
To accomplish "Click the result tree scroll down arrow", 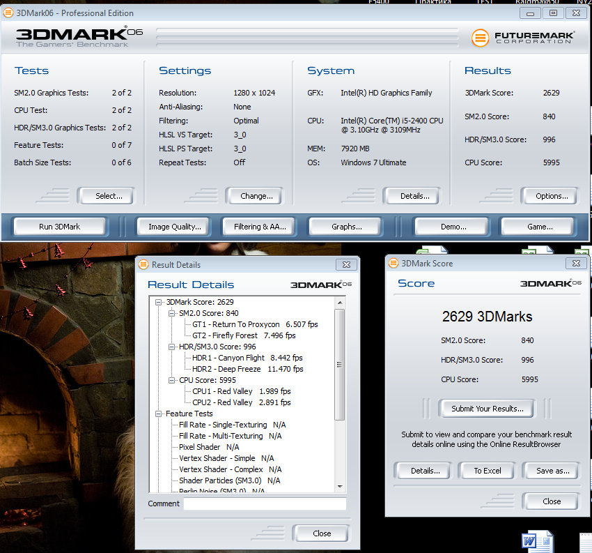I will (x=340, y=487).
